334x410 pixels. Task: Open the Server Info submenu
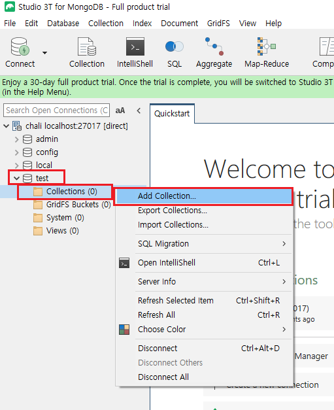pyautogui.click(x=204, y=282)
